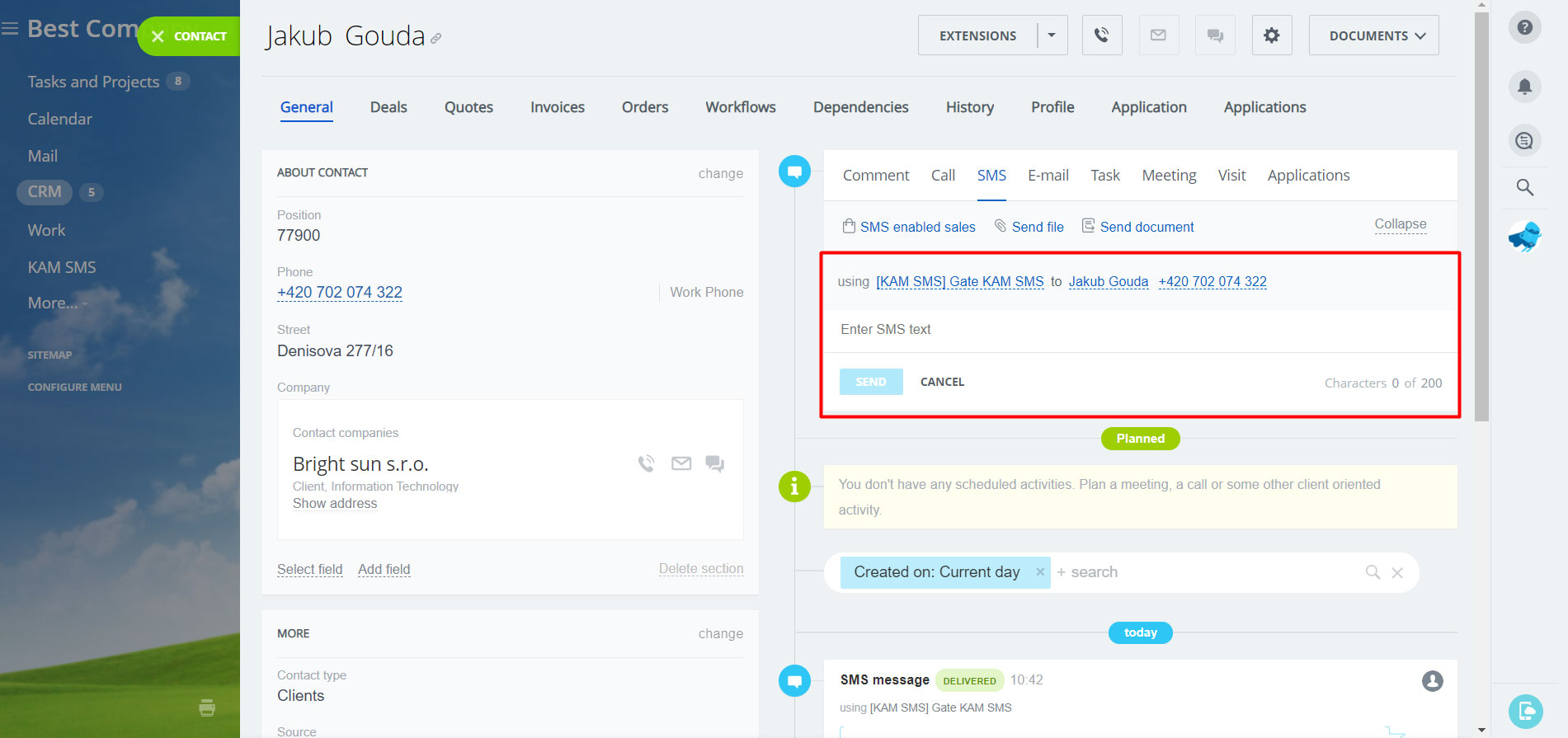Toggle the hamburger menu in left sidebar
The width and height of the screenshot is (1568, 738).
tap(10, 29)
